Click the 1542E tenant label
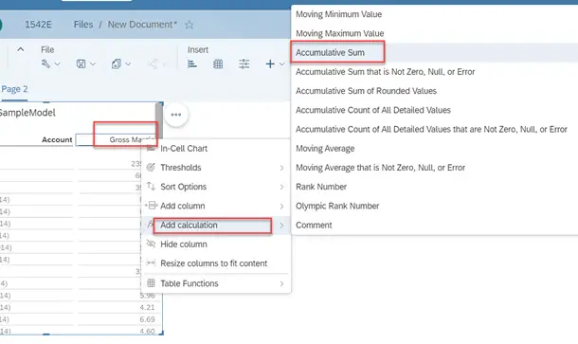This screenshot has height=344, width=578. (x=38, y=25)
